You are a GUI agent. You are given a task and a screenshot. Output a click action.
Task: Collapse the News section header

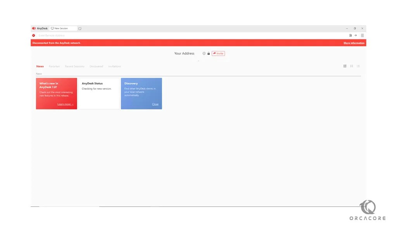coord(39,73)
